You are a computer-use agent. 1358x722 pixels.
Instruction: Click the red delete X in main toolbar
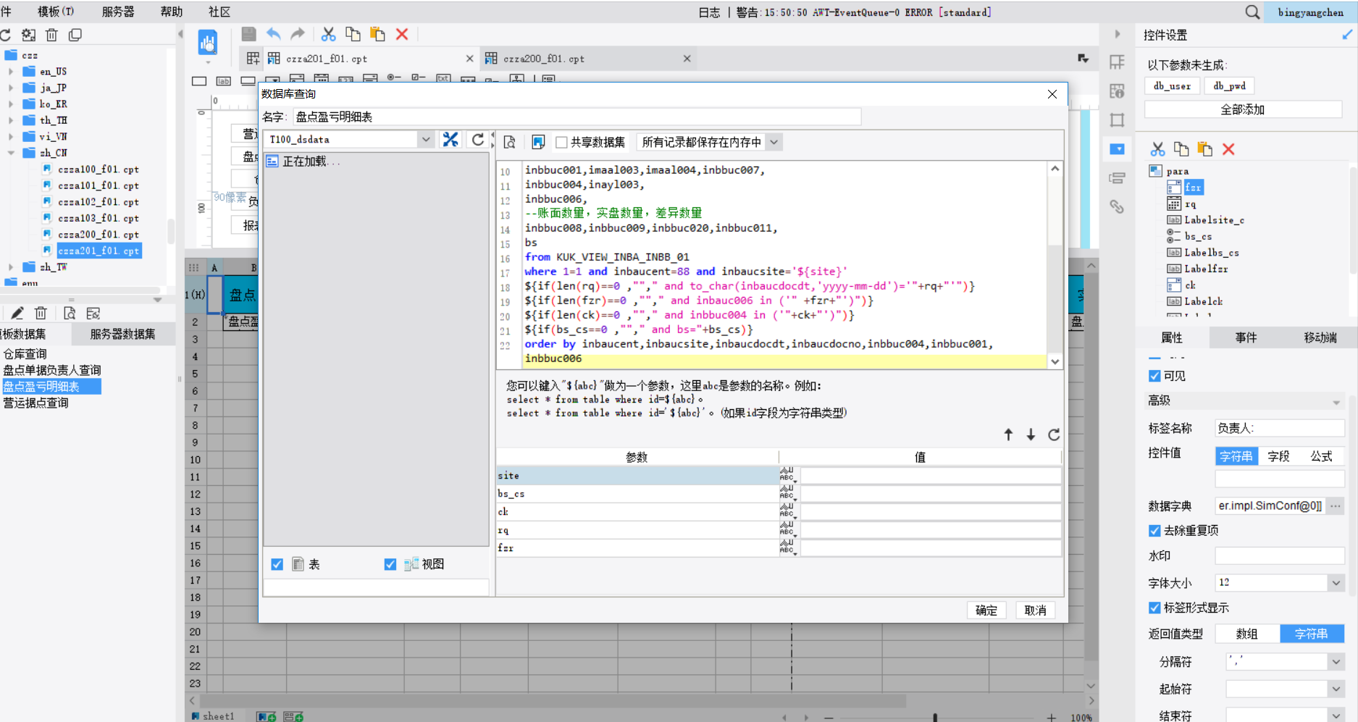402,34
